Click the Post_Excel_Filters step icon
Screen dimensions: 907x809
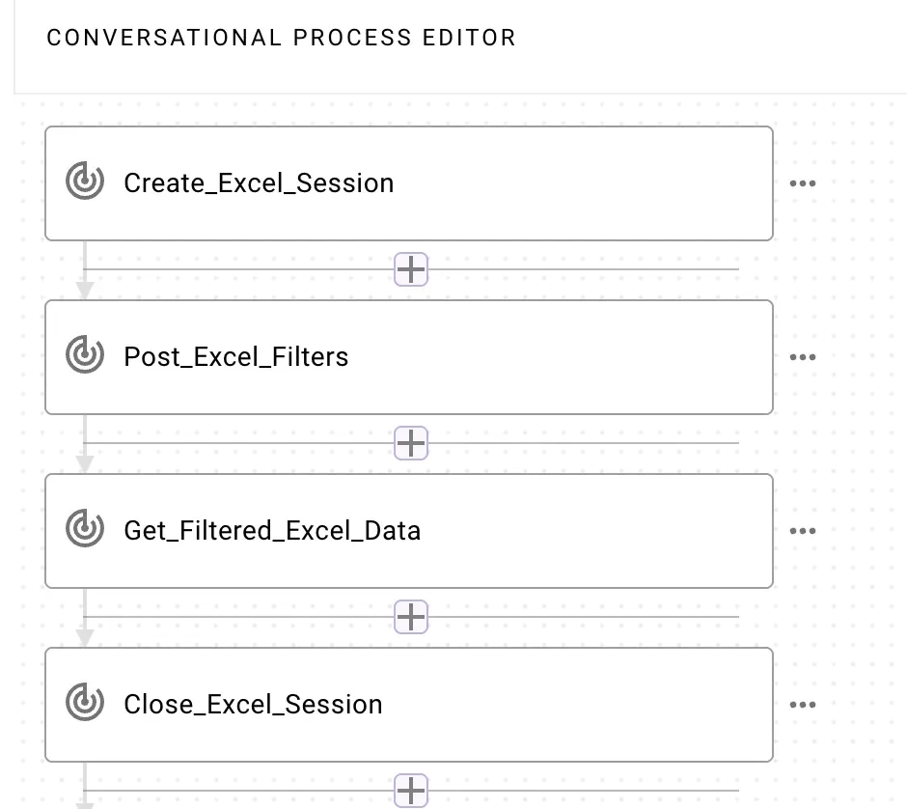pyautogui.click(x=85, y=356)
